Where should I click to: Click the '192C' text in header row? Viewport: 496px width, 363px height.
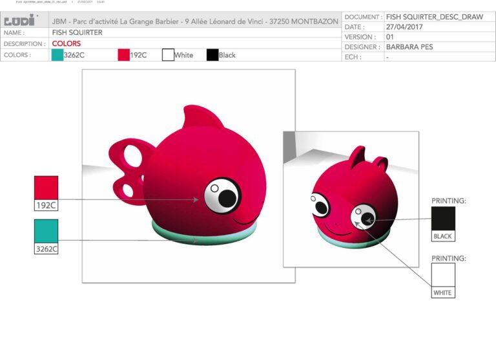pos(138,55)
